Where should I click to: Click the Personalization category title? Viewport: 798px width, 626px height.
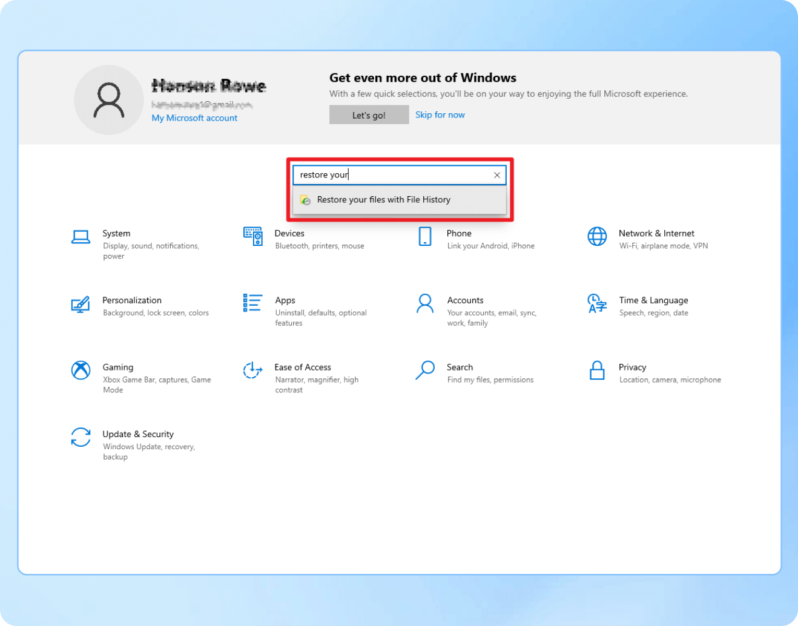pos(132,300)
